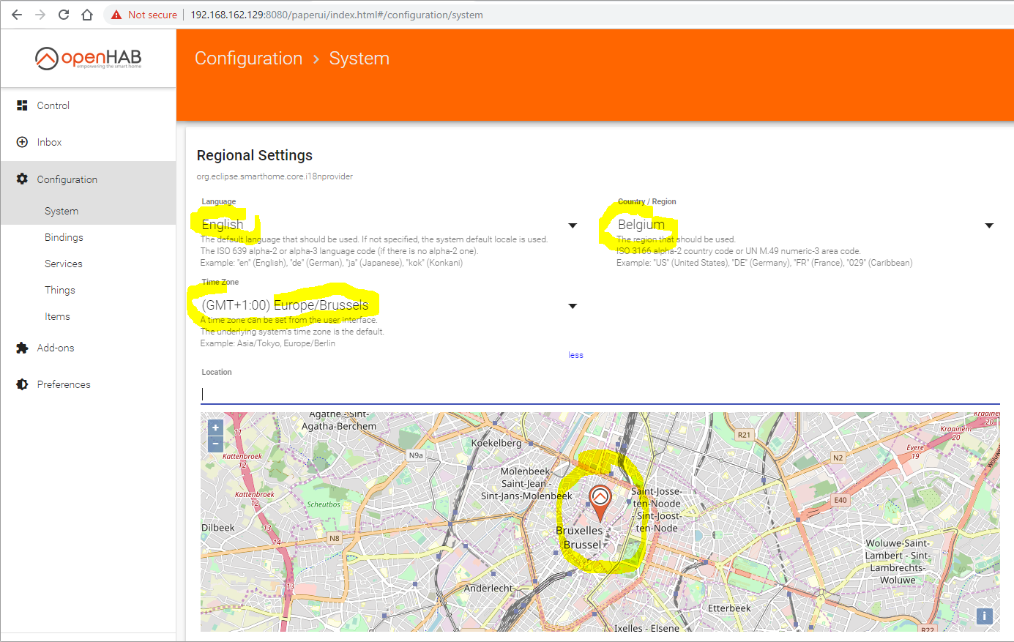Reload the page
Image resolution: width=1014 pixels, height=642 pixels.
point(64,15)
